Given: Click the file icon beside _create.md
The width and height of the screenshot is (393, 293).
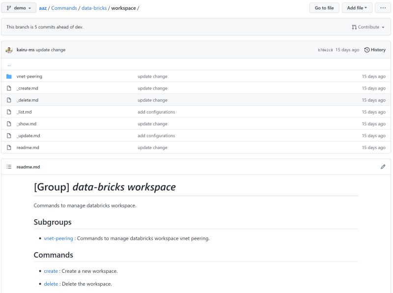Looking at the screenshot, I should click(8, 88).
